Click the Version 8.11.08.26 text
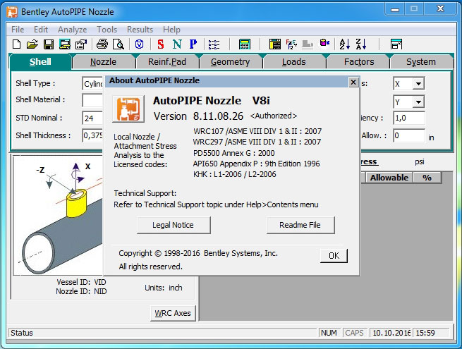This screenshot has height=349, width=462. point(198,116)
